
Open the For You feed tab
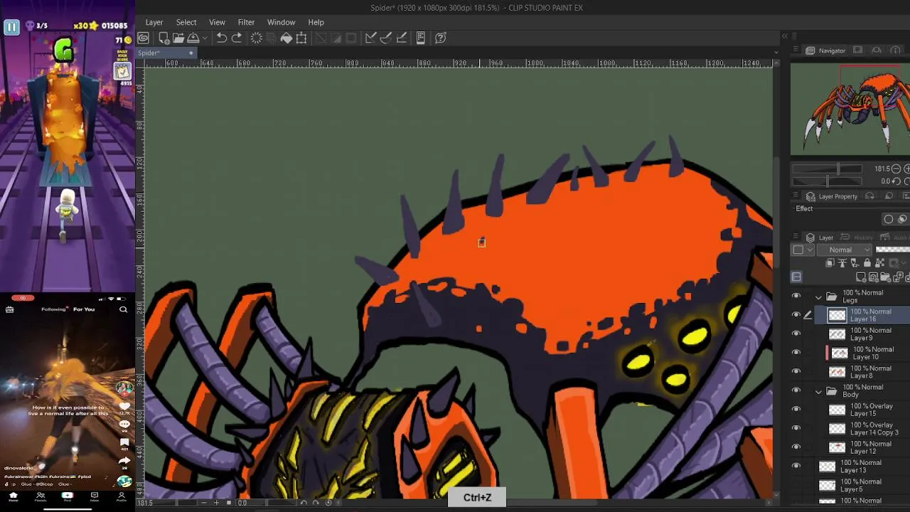click(x=84, y=309)
